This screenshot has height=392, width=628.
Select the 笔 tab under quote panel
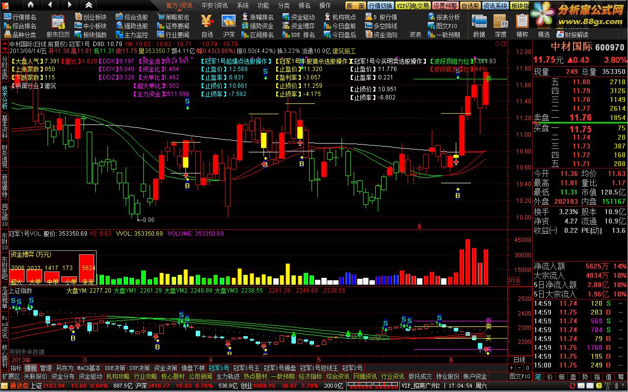pos(538,376)
